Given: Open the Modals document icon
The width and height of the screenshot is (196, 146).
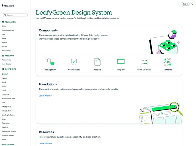Looking at the screenshot, I should click(x=97, y=62).
